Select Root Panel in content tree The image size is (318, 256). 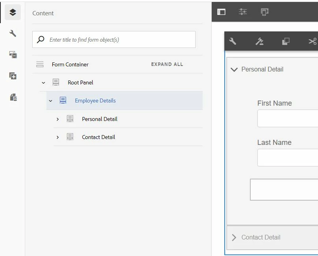tap(81, 82)
